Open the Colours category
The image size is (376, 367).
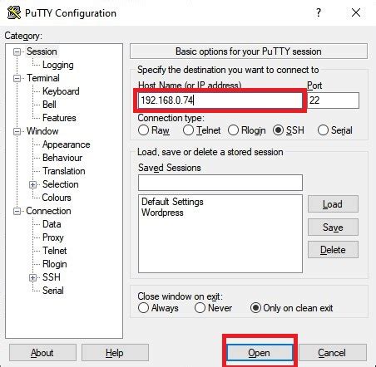pos(57,198)
